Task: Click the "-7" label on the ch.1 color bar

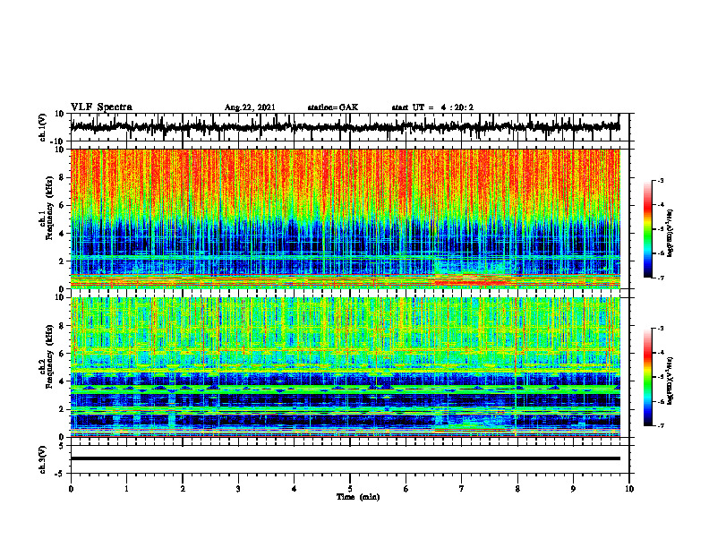Action: (661, 278)
